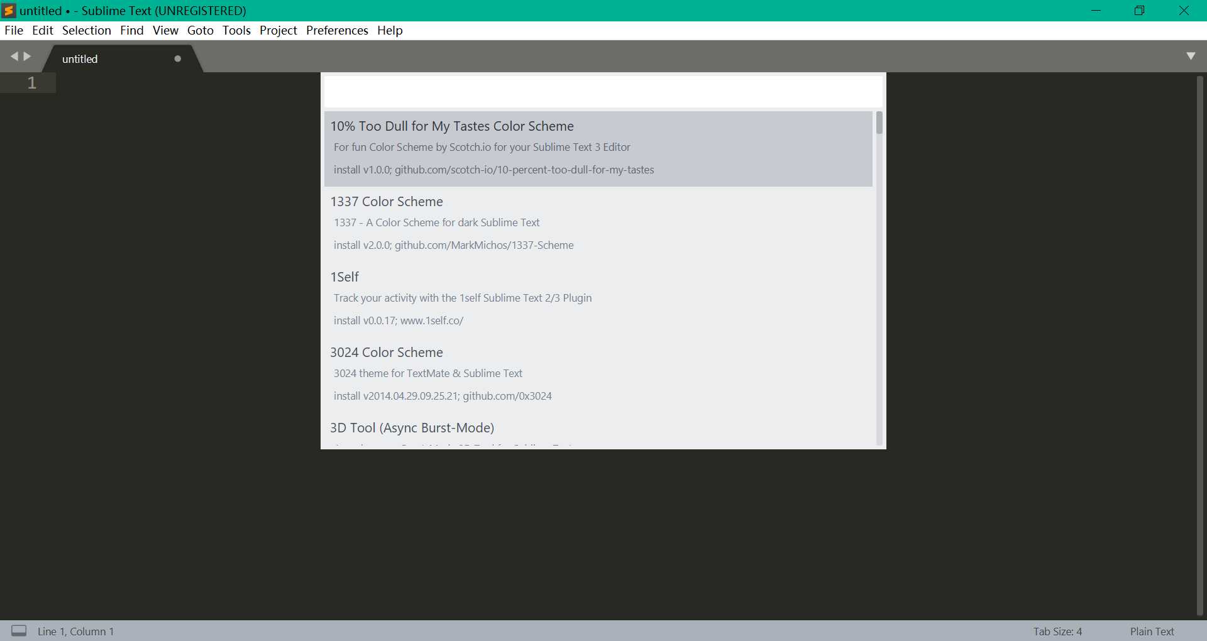The image size is (1207, 641).
Task: Click the install v0.0.17 www.1self.co line
Action: [x=398, y=320]
